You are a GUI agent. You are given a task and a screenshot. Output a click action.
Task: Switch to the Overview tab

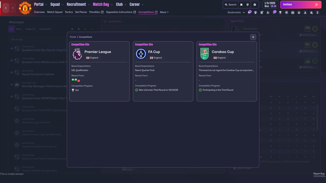tap(39, 12)
